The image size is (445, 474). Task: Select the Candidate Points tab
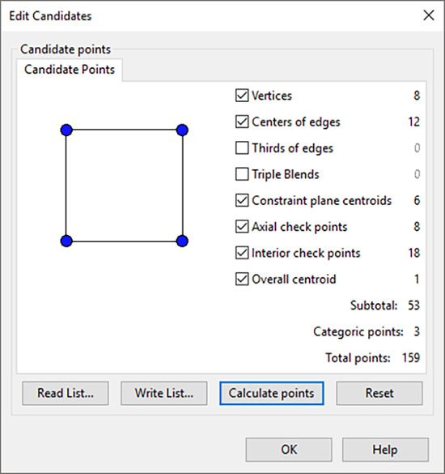coord(70,70)
